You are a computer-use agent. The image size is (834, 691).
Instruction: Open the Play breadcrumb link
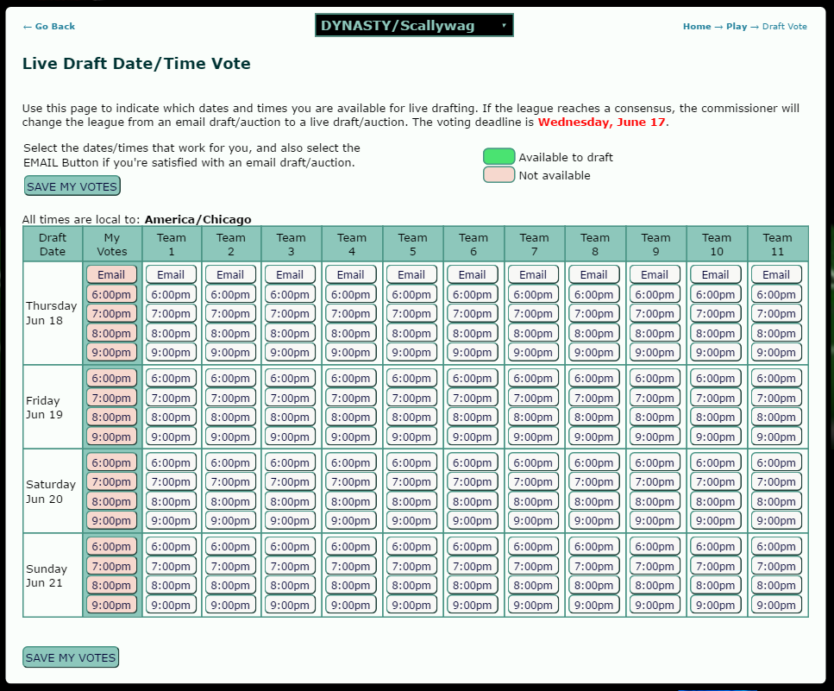pyautogui.click(x=737, y=27)
